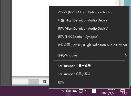131x96 pixels.
Task: Open the notification action center icon
Action: point(123,91)
